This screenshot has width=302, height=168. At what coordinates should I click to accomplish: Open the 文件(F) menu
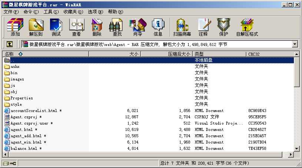[x=11, y=12]
